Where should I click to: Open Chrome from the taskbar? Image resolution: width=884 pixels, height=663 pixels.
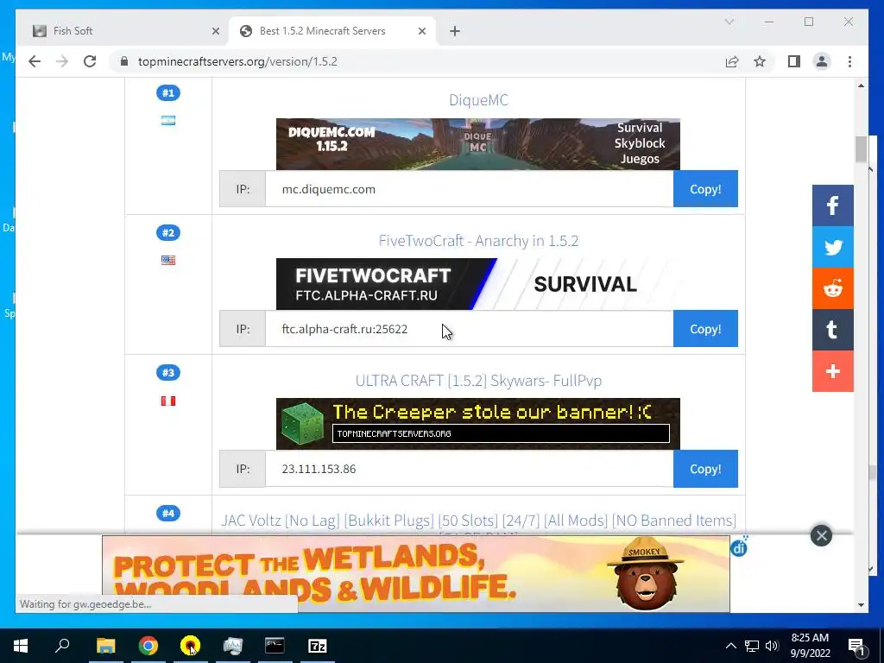click(x=148, y=646)
